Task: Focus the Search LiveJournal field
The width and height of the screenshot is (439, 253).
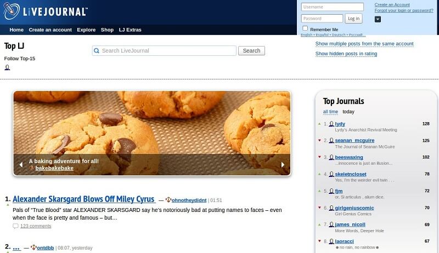Action: (x=164, y=50)
